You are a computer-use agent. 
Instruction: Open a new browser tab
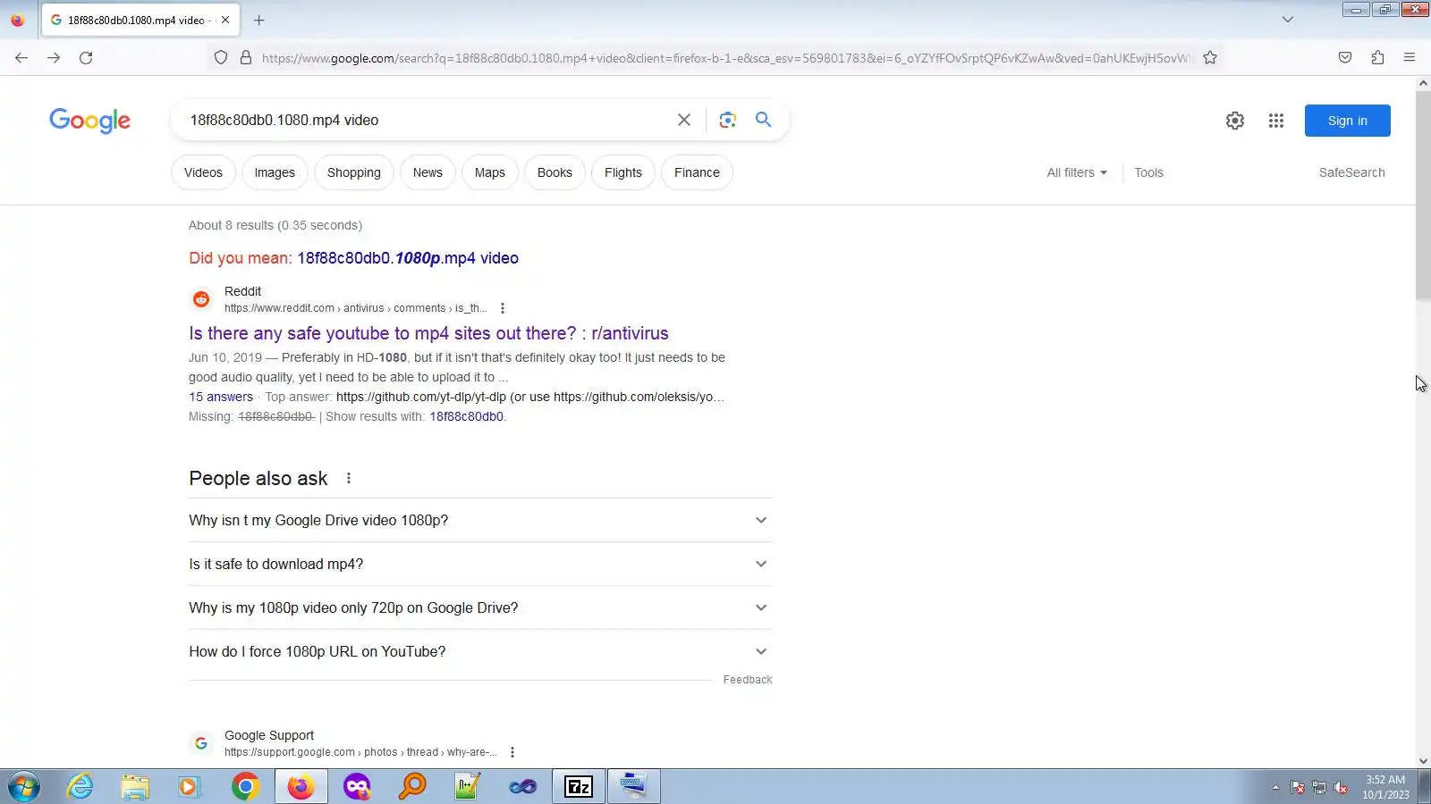point(259,20)
